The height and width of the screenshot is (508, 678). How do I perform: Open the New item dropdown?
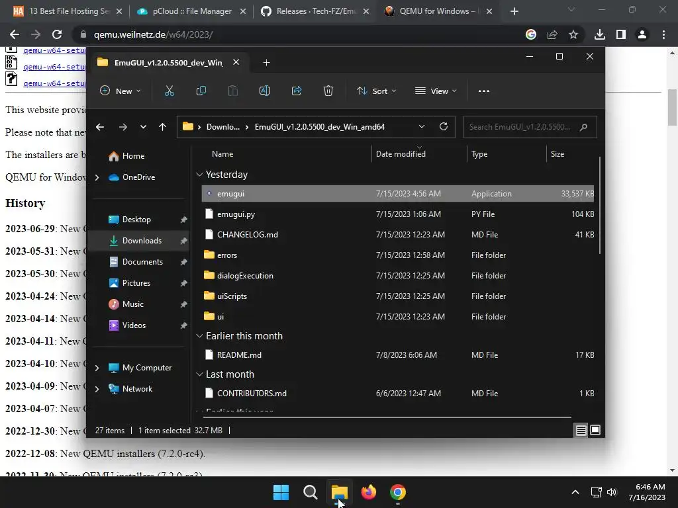point(121,91)
